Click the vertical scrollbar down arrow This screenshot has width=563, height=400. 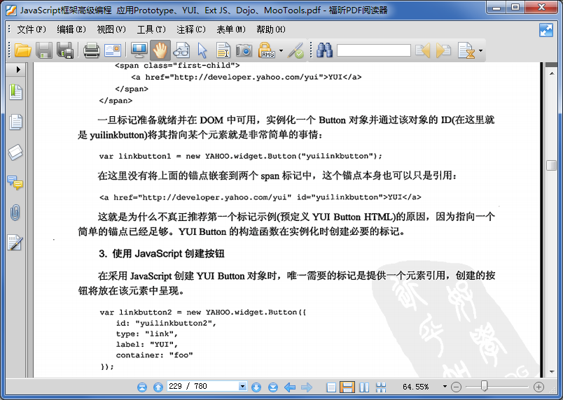coord(552,372)
